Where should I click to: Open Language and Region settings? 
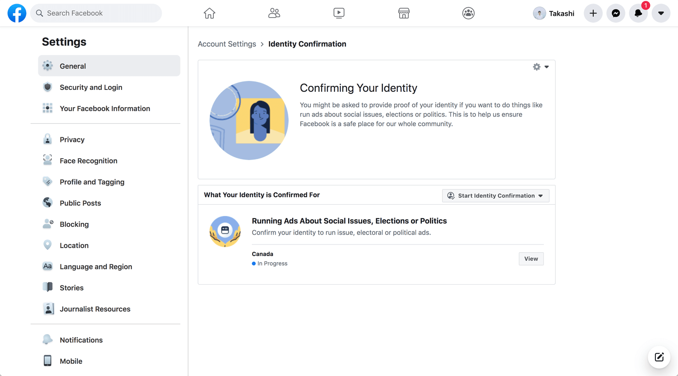[109, 267]
